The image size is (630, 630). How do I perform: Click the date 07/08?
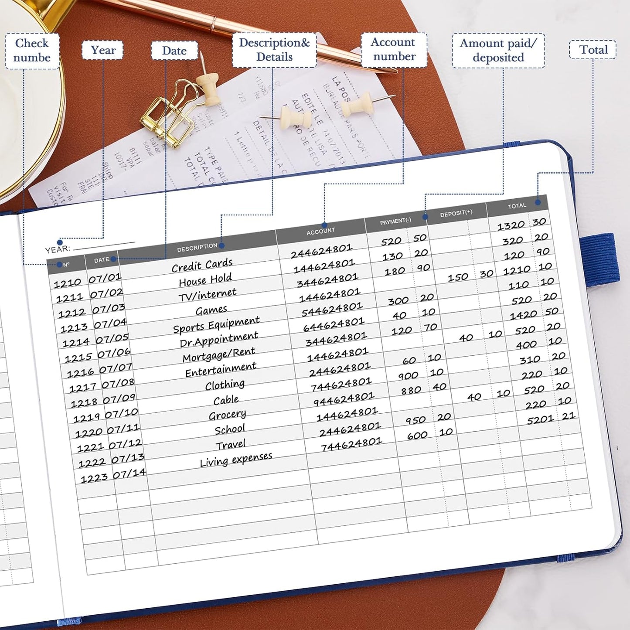point(118,384)
